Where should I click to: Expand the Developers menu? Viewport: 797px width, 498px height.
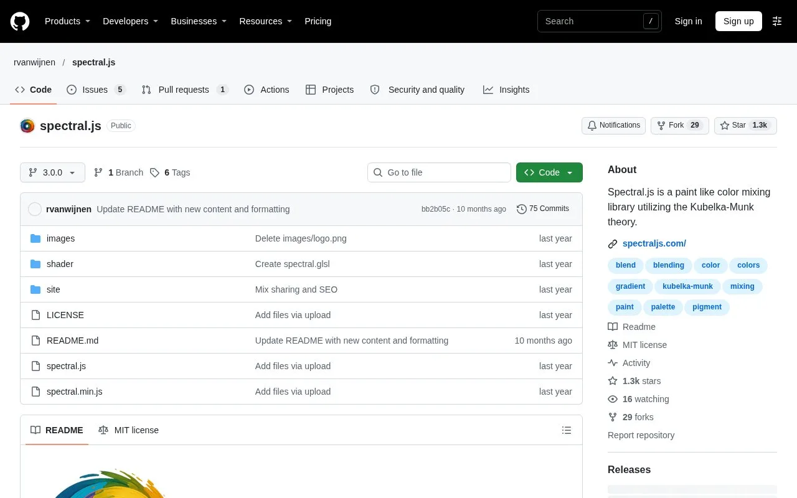click(131, 21)
